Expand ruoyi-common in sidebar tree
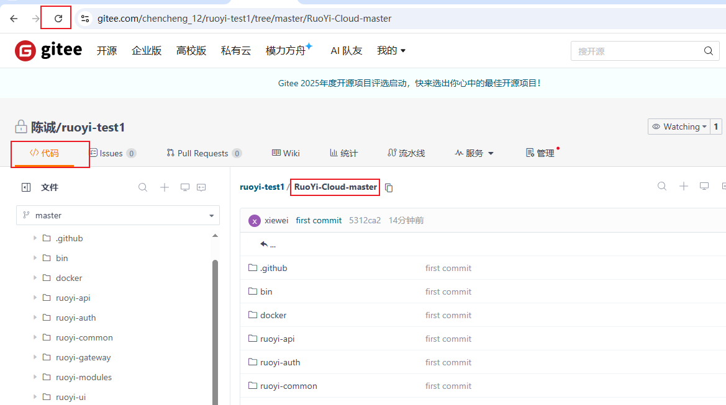This screenshot has width=726, height=405. point(35,337)
